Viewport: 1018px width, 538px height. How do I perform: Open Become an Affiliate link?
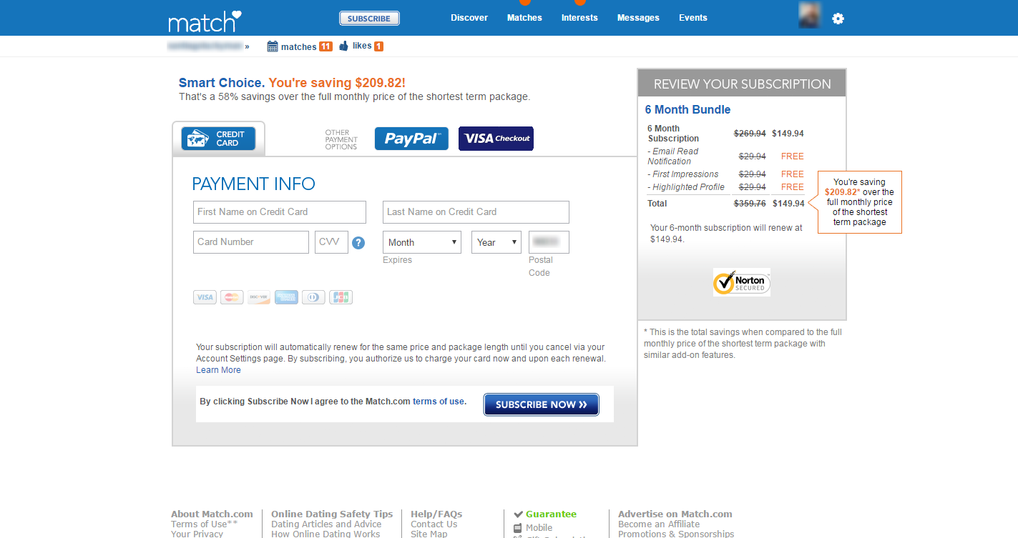pos(659,524)
